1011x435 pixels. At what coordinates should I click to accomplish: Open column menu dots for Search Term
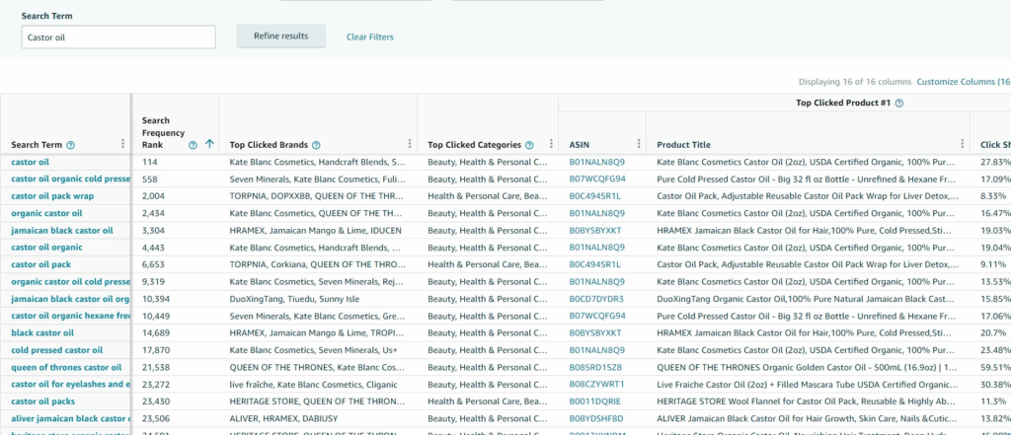point(123,144)
